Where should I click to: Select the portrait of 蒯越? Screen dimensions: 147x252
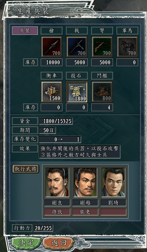pyautogui.click(x=85, y=182)
